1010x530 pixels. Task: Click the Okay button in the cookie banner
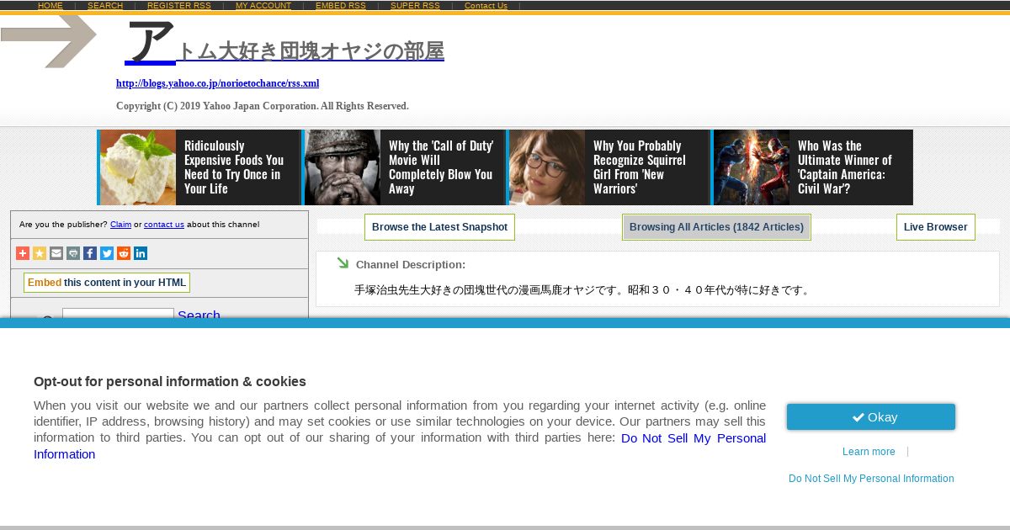coord(871,417)
